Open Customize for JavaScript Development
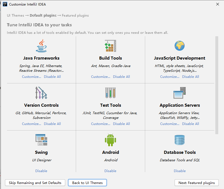224x189 pixels. tap(170, 77)
